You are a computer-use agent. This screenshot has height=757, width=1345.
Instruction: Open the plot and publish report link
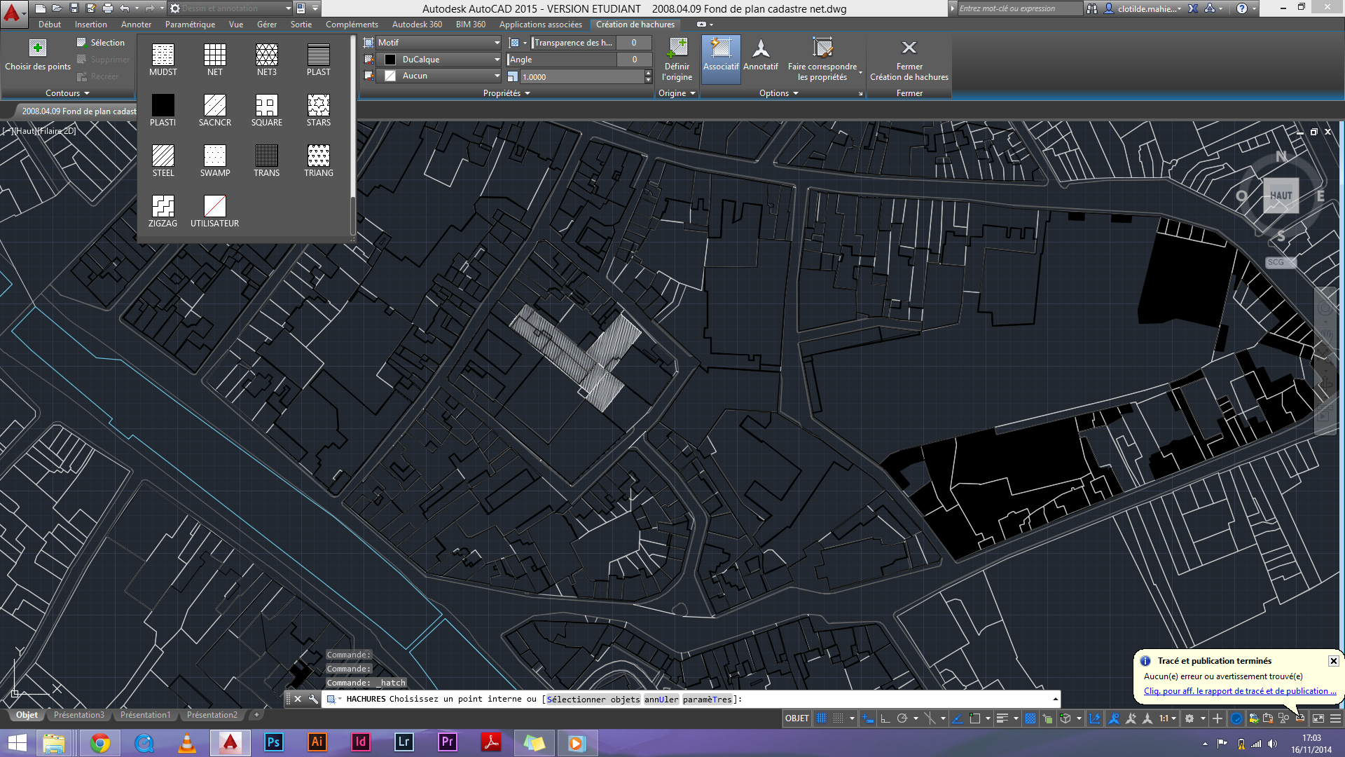coord(1240,691)
